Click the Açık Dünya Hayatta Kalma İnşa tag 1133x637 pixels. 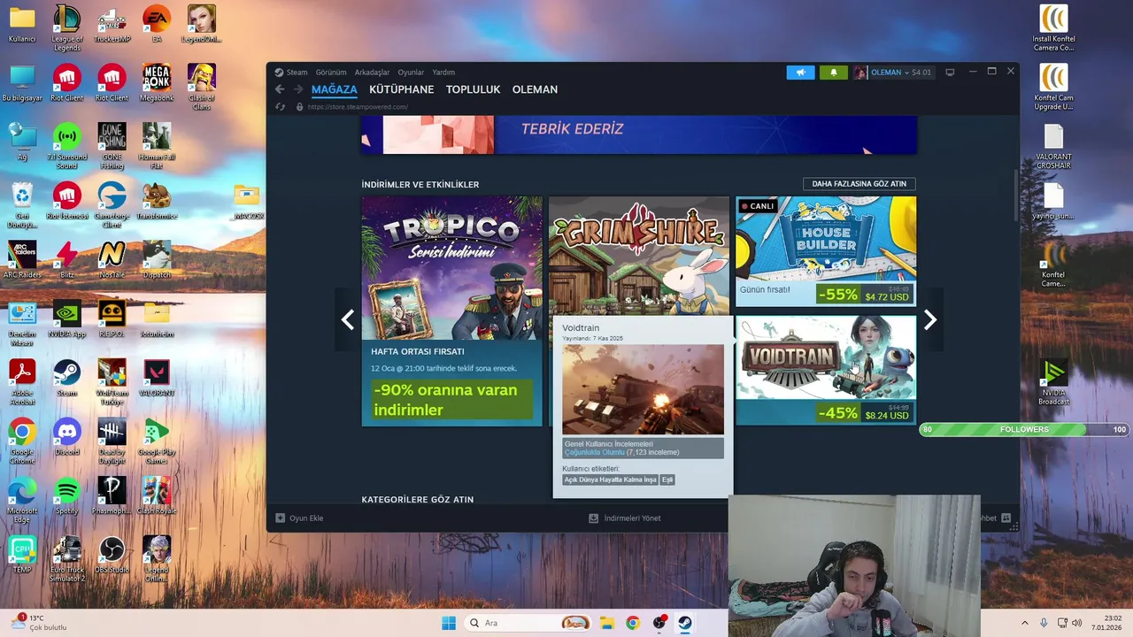coord(611,480)
